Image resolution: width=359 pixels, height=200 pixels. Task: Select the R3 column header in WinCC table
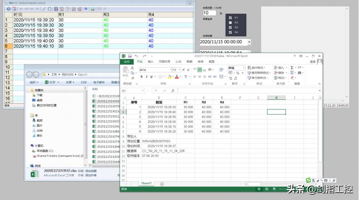[x=125, y=15]
